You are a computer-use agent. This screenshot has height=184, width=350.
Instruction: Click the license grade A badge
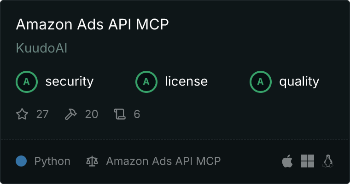click(x=146, y=82)
